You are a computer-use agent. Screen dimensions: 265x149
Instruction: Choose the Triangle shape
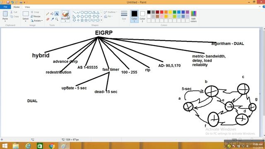click(x=98, y=12)
